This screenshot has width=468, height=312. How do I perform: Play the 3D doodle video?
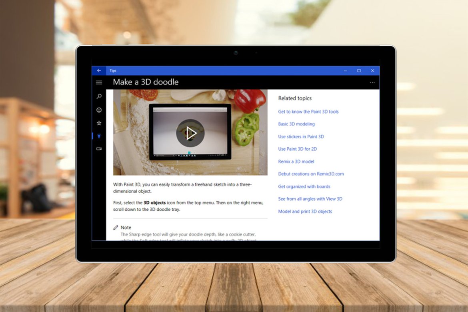(190, 133)
